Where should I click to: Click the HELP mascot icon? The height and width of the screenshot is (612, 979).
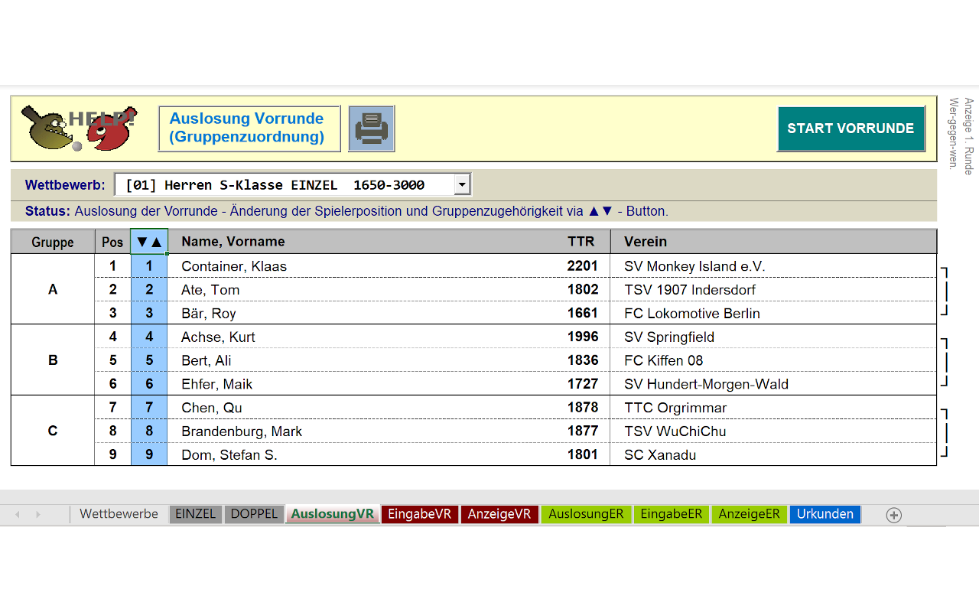(x=79, y=128)
